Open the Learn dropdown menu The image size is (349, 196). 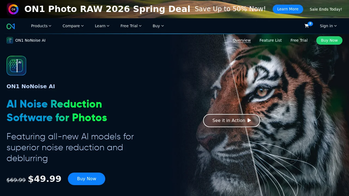click(x=102, y=26)
